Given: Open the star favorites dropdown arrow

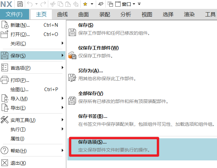Looking at the screenshot, I should 92,4.
